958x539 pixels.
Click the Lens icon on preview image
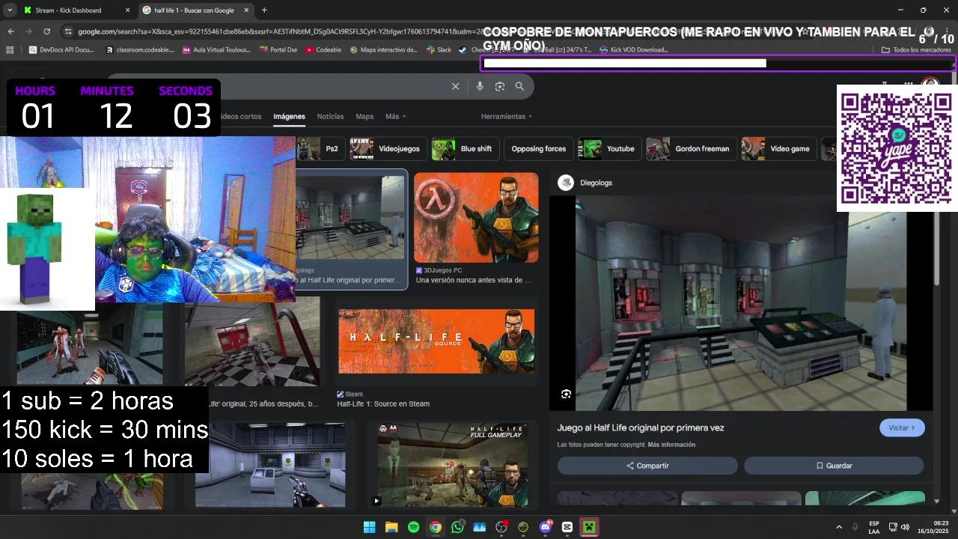[566, 394]
